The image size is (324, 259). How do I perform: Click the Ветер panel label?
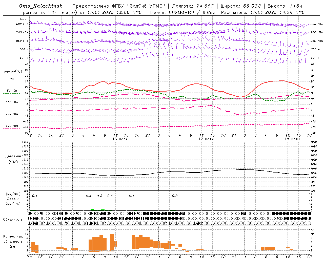coord(23,19)
